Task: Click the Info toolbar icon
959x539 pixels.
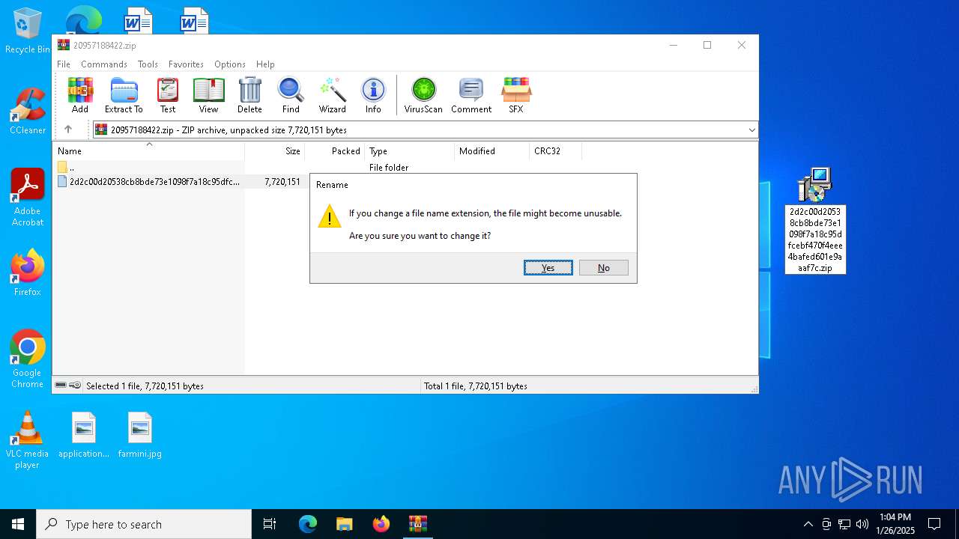Action: click(x=373, y=95)
